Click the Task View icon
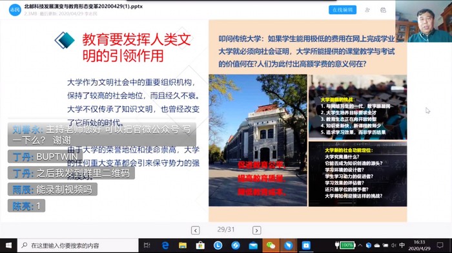Screen dimensions: 452x253 pos(147,245)
